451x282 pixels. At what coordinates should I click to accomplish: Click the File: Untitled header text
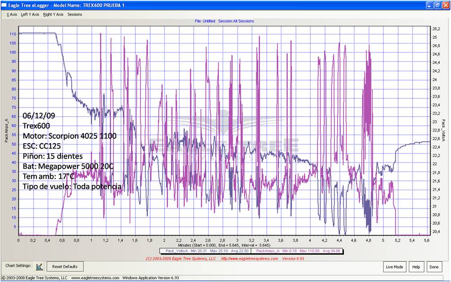tap(205, 21)
